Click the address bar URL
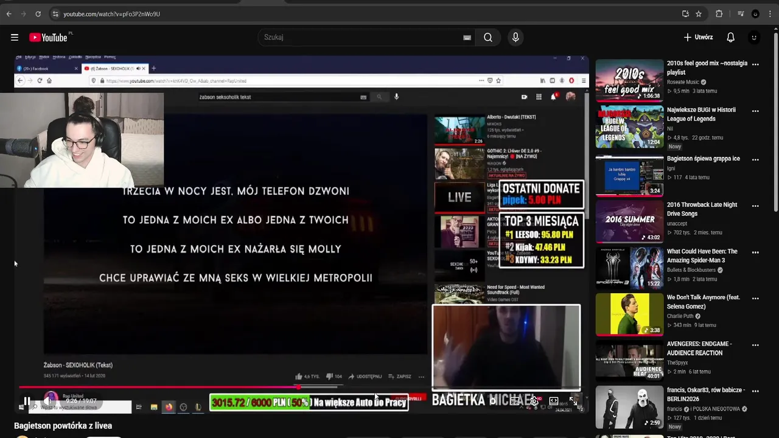This screenshot has width=779, height=438. (x=111, y=13)
